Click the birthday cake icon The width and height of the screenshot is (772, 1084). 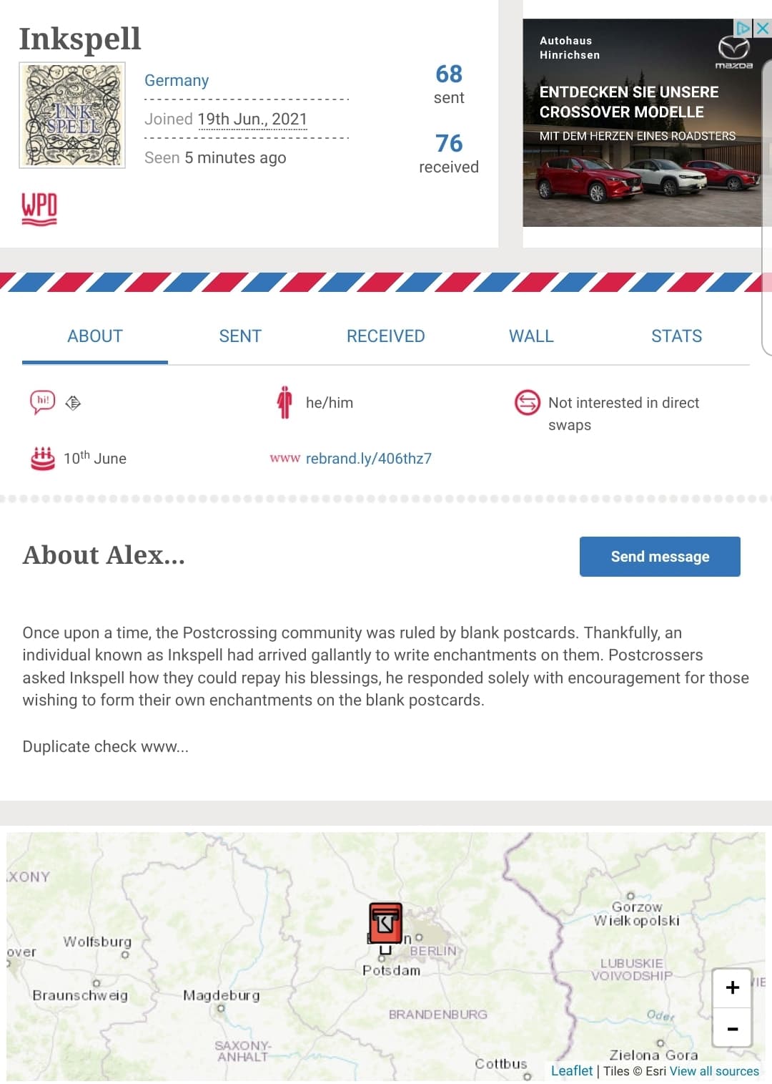coord(43,458)
